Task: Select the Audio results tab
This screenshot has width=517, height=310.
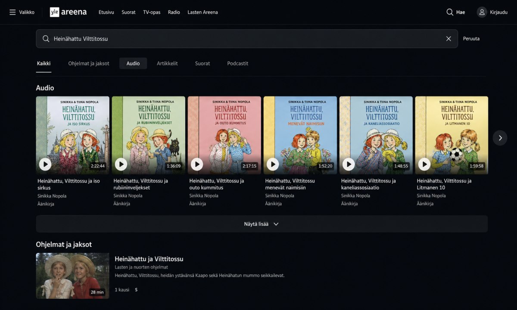Action: coord(133,63)
